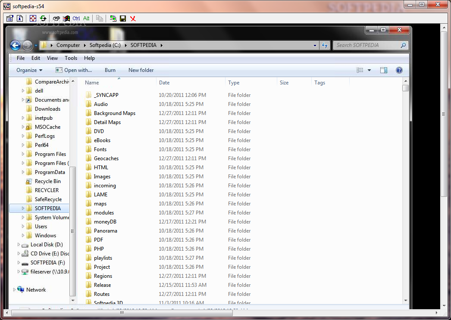The width and height of the screenshot is (451, 320).
Task: Refresh the Explorer address bar location
Action: (325, 45)
